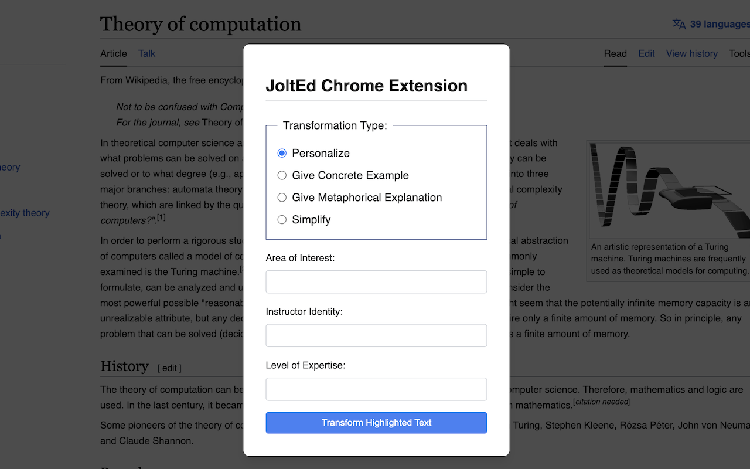Click the language translation icon
This screenshot has width=750, height=469.
tap(679, 24)
